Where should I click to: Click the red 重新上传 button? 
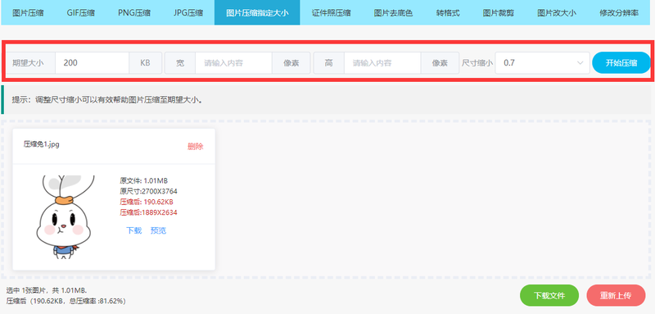point(616,296)
